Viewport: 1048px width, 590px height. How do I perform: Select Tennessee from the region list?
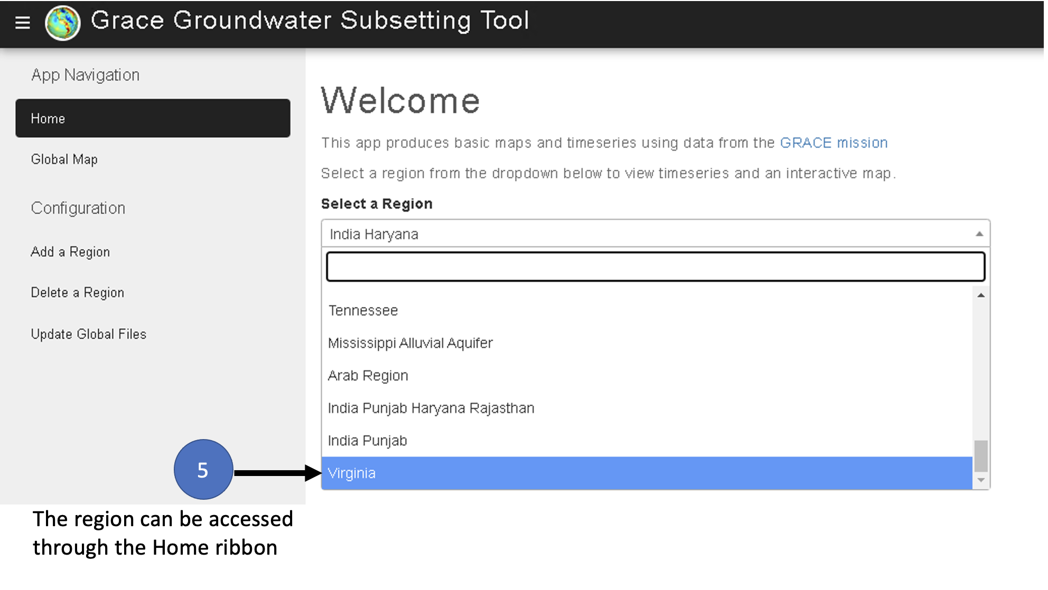pos(647,310)
